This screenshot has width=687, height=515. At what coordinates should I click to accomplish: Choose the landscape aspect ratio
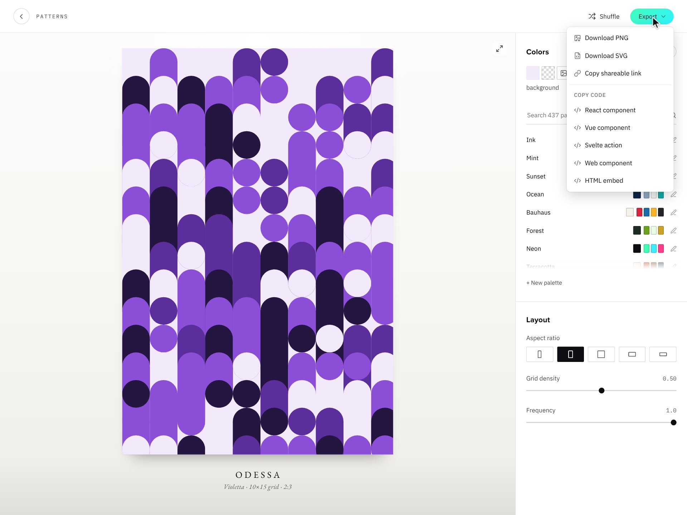(632, 354)
